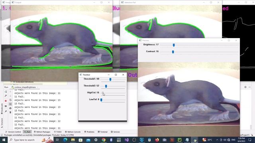255x143 pixels.
Task: Open the TODO tab
Action: click(57, 132)
